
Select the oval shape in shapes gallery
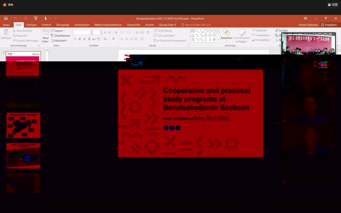pyautogui.click(x=210, y=31)
